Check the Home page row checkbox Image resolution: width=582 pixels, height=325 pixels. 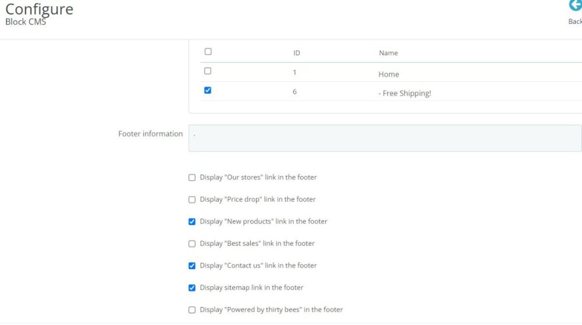208,71
